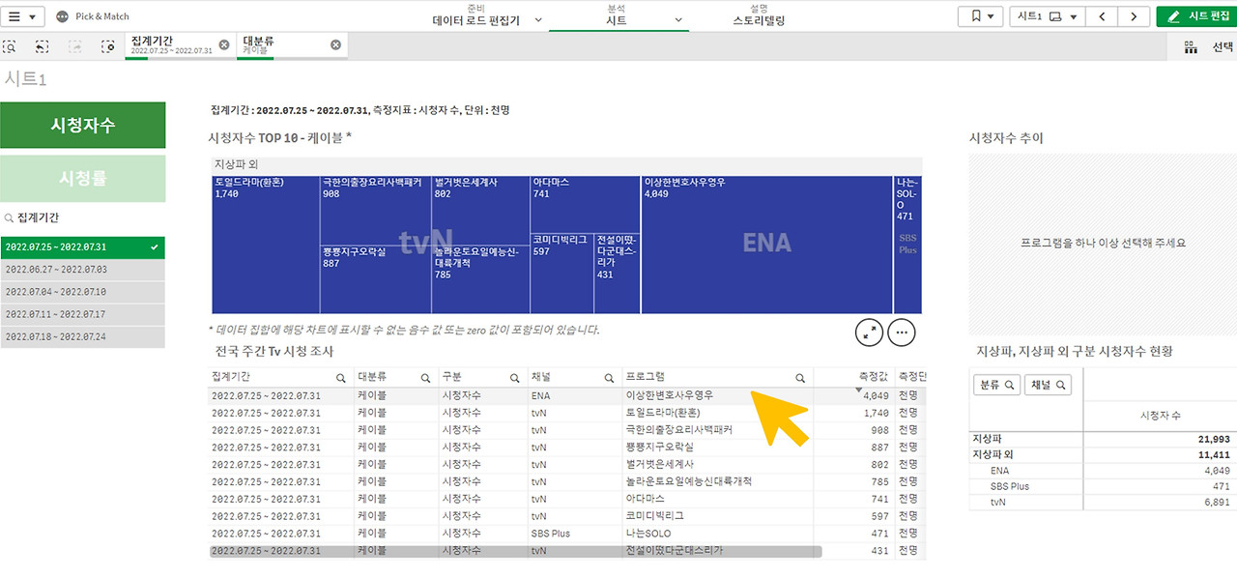
Task: Switch to the 스토리텔링 tab
Action: (x=759, y=14)
